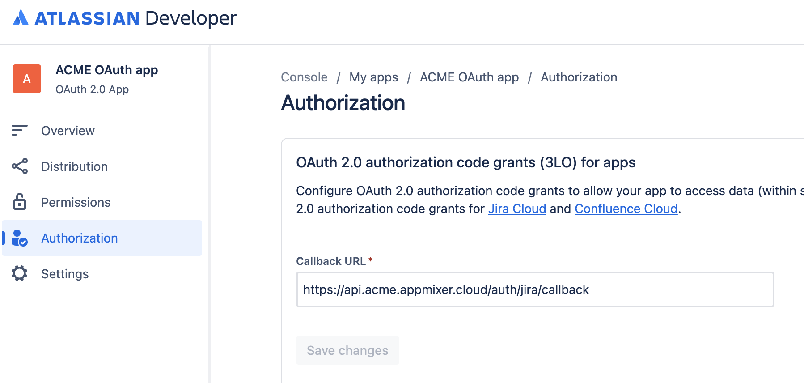This screenshot has height=383, width=804.
Task: Open the Jira Cloud documentation link
Action: pyautogui.click(x=517, y=209)
